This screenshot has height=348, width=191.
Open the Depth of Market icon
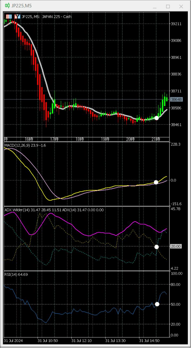[x=18, y=16]
